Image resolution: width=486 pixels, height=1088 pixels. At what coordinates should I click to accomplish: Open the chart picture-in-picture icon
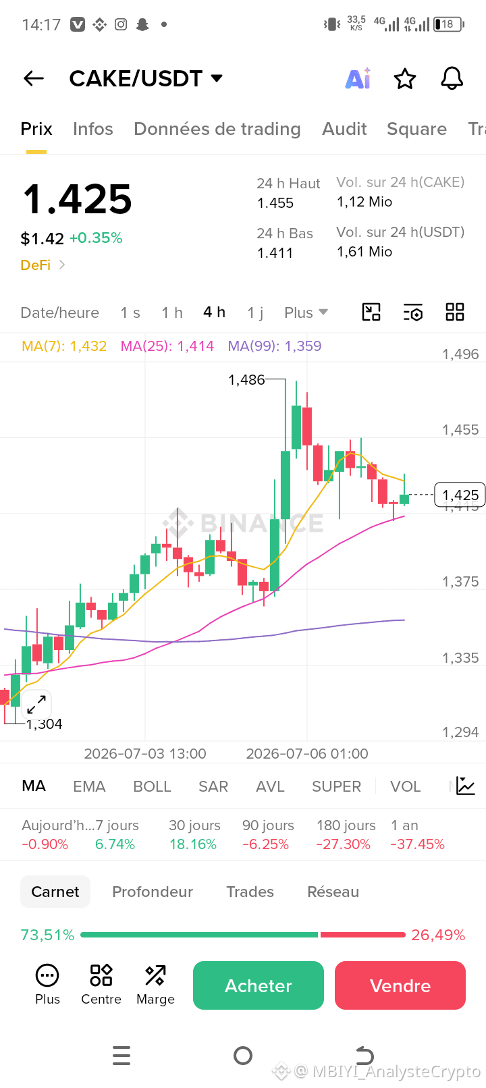click(371, 312)
